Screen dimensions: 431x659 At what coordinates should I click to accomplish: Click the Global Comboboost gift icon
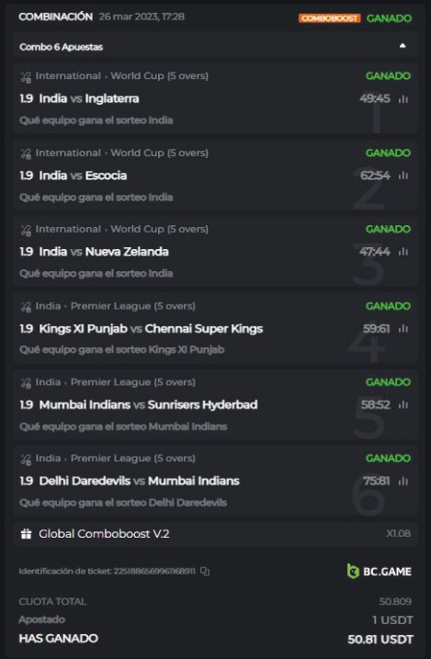pos(26,534)
